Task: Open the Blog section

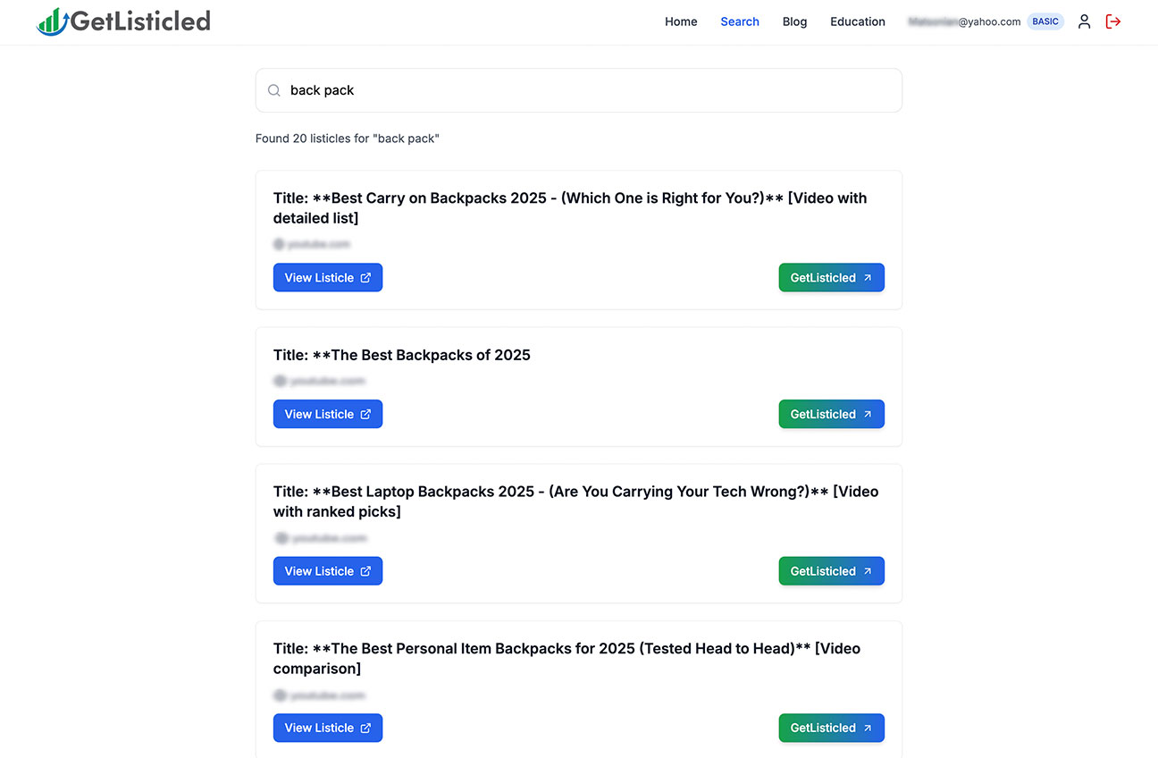Action: coord(794,21)
